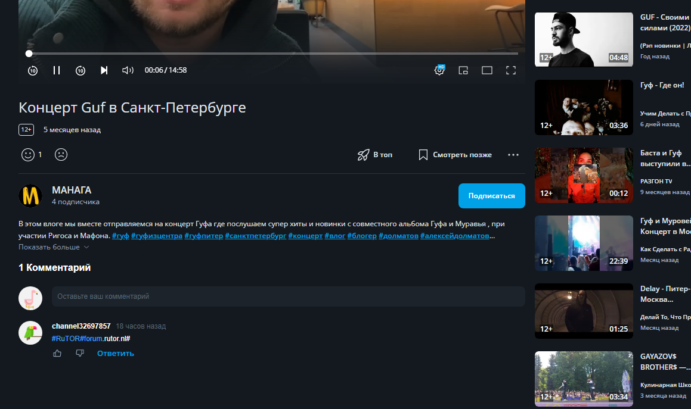Open GAYAZOV$ BROTHER$ title
The height and width of the screenshot is (409, 691).
(665, 362)
